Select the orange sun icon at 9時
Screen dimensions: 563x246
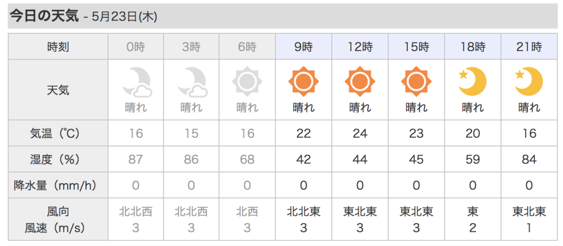point(304,82)
